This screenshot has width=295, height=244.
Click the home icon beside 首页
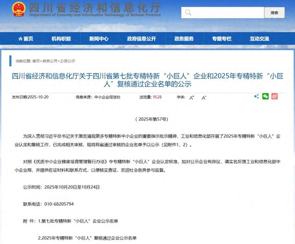pyautogui.click(x=18, y=39)
